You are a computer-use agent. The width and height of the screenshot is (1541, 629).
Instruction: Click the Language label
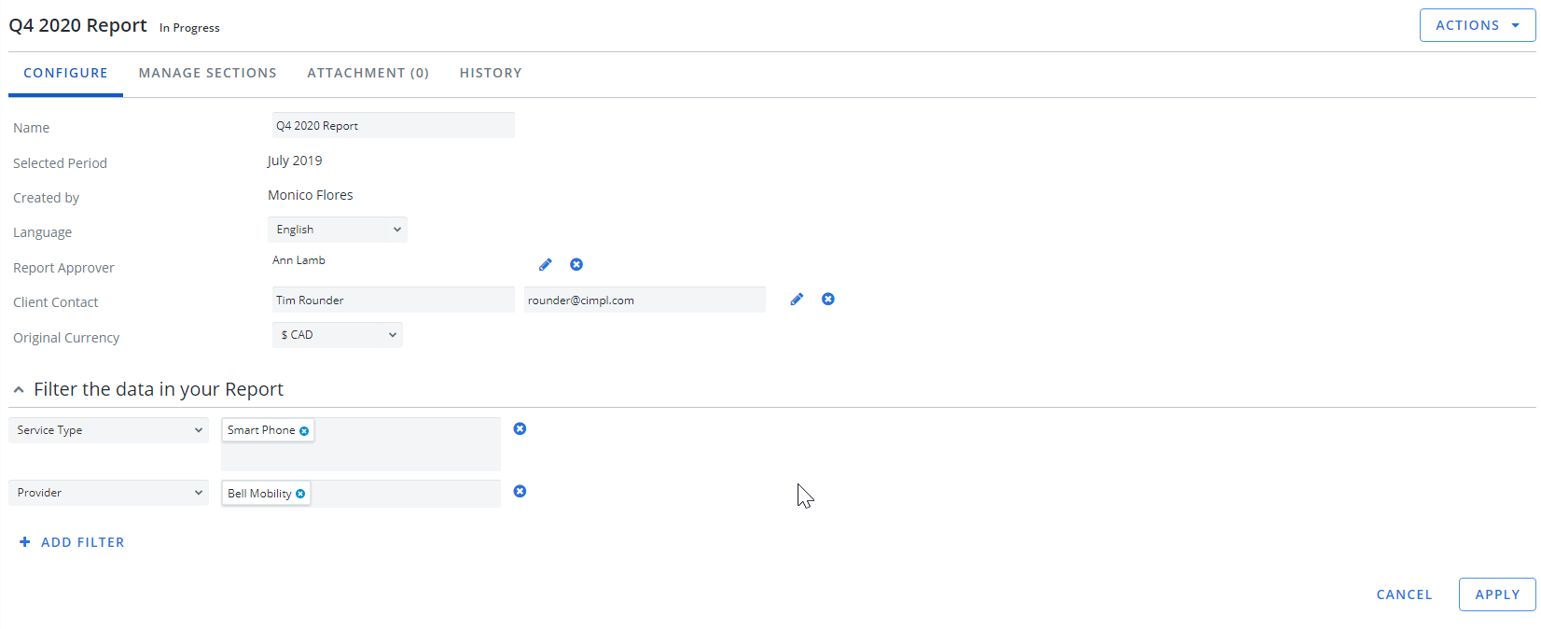[42, 232]
